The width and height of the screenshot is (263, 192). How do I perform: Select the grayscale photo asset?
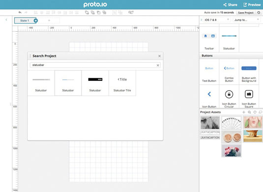[x=210, y=122]
